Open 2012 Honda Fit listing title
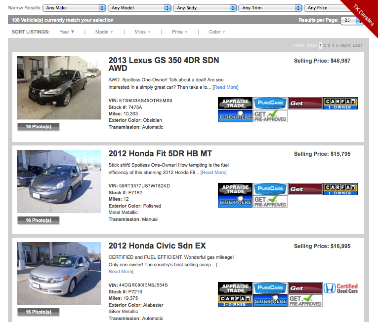The width and height of the screenshot is (378, 322). pyautogui.click(x=160, y=153)
